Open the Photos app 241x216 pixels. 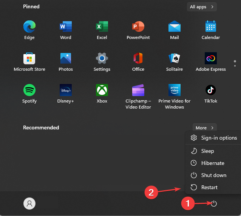click(66, 62)
